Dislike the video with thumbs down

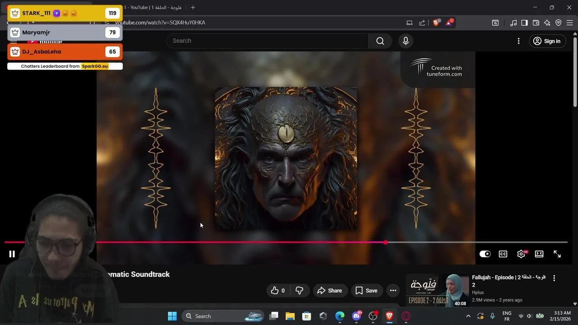pos(299,291)
